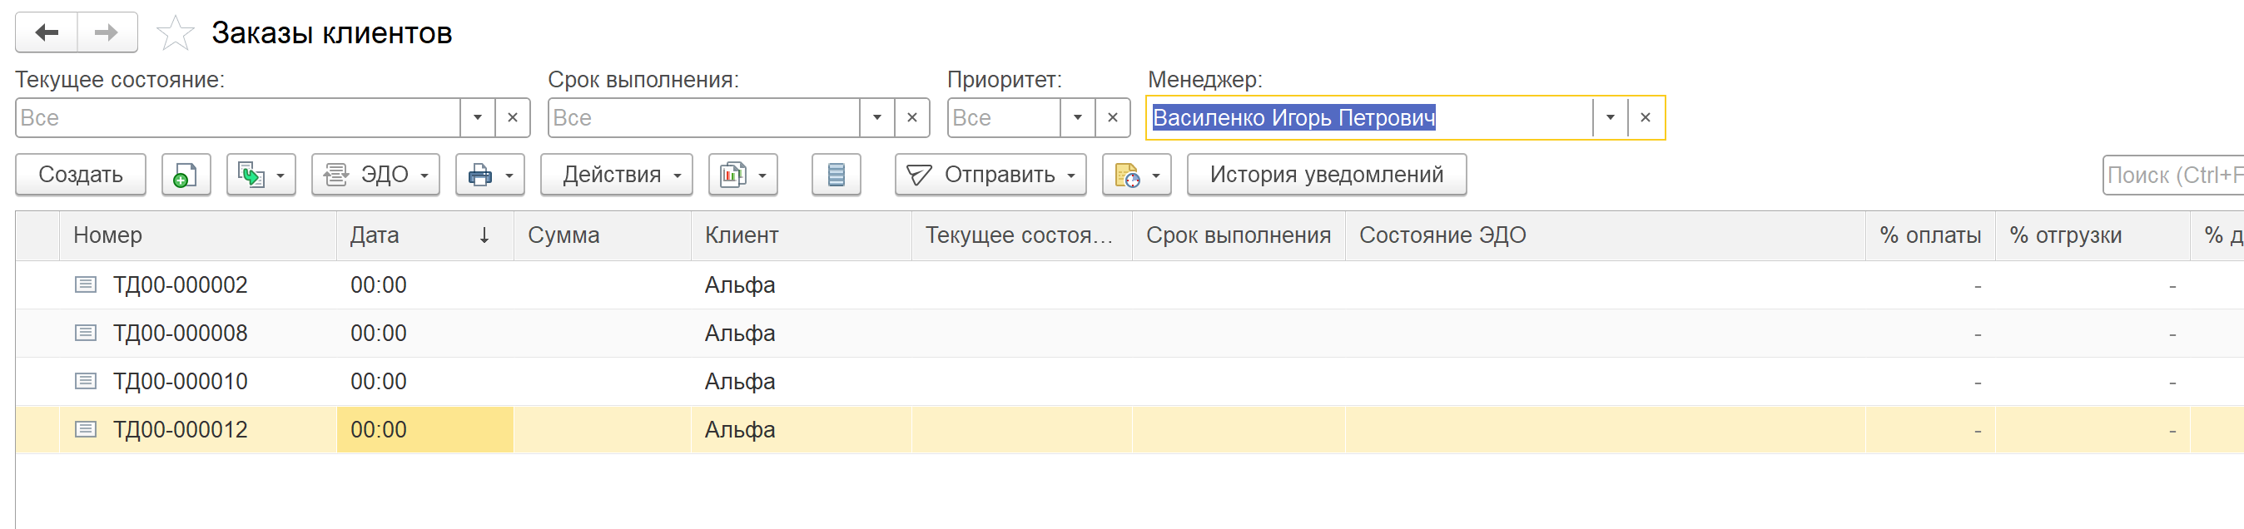Add page to favorites with the star icon

[175, 33]
